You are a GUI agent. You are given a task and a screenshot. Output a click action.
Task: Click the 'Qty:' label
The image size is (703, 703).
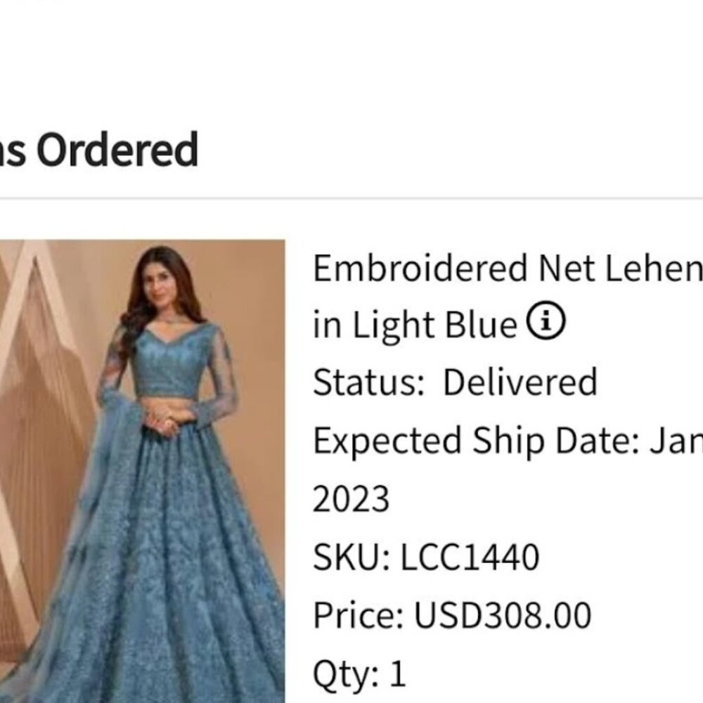346,674
